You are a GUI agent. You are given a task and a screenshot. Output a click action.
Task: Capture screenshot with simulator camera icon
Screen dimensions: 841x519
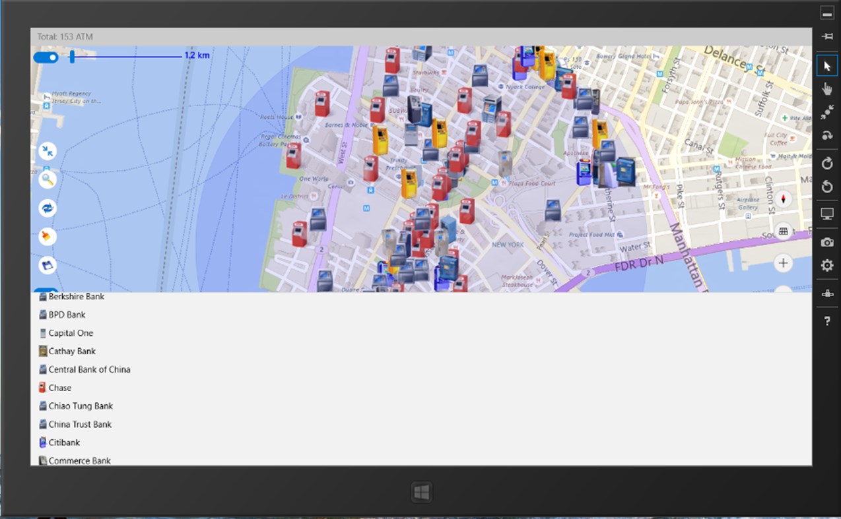(826, 242)
